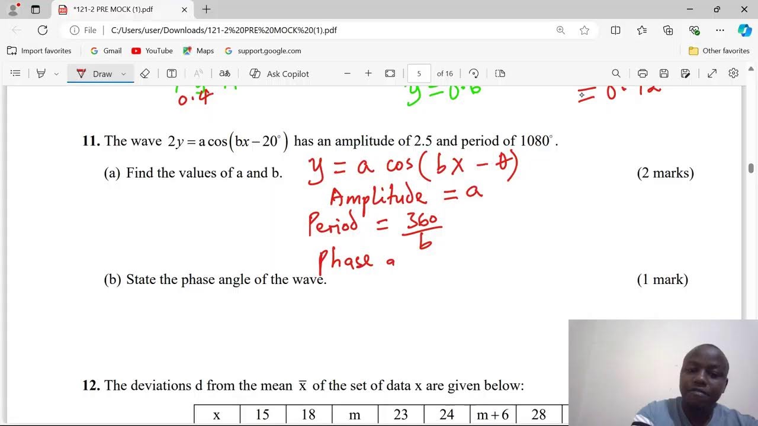The width and height of the screenshot is (758, 426).
Task: Click the table cell 'm + 6'
Action: coord(493,414)
